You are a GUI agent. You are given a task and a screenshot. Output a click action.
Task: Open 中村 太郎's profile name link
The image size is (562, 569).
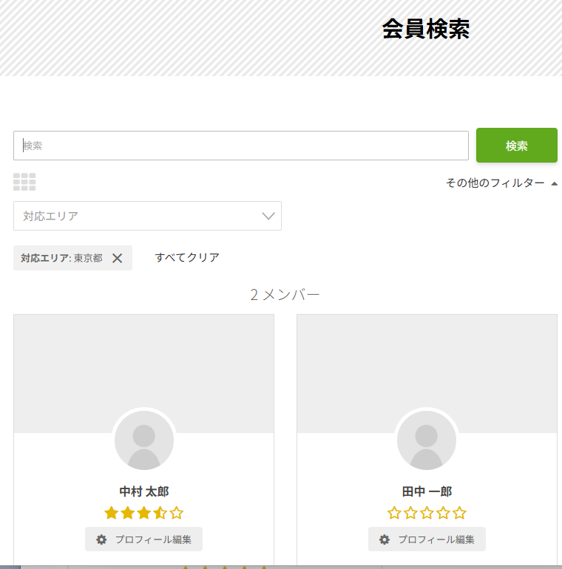(143, 491)
